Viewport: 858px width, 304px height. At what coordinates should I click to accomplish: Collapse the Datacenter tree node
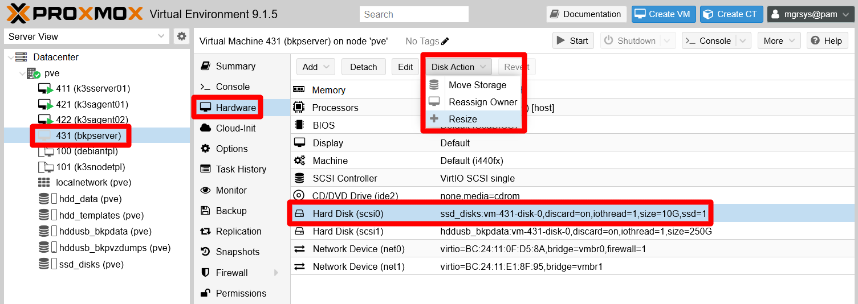[x=10, y=57]
